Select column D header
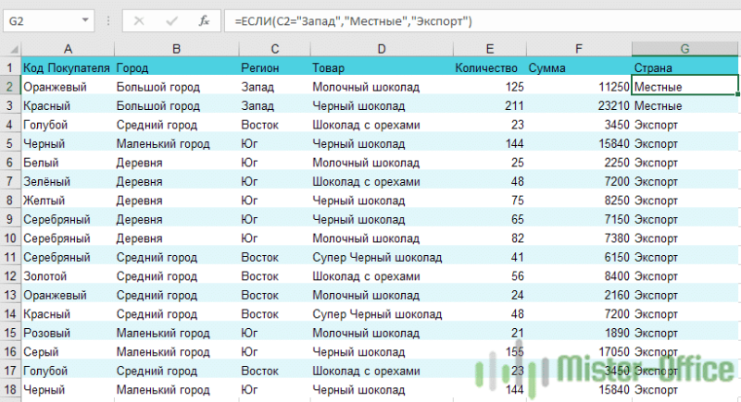 (x=382, y=49)
